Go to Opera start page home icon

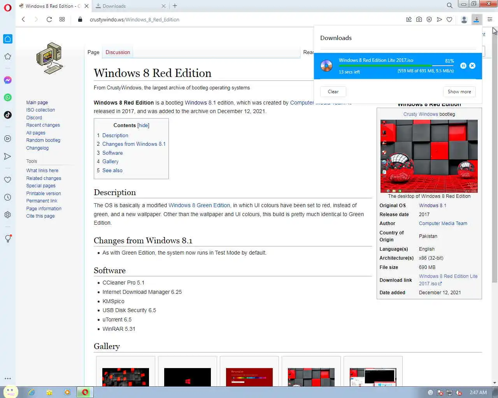[8, 39]
